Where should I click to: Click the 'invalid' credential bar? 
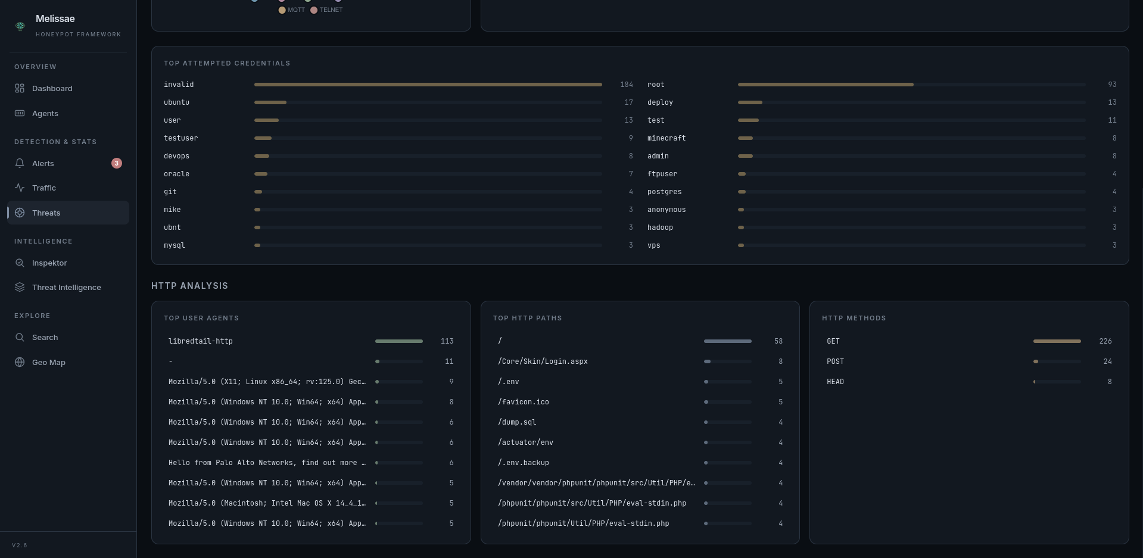pos(428,85)
